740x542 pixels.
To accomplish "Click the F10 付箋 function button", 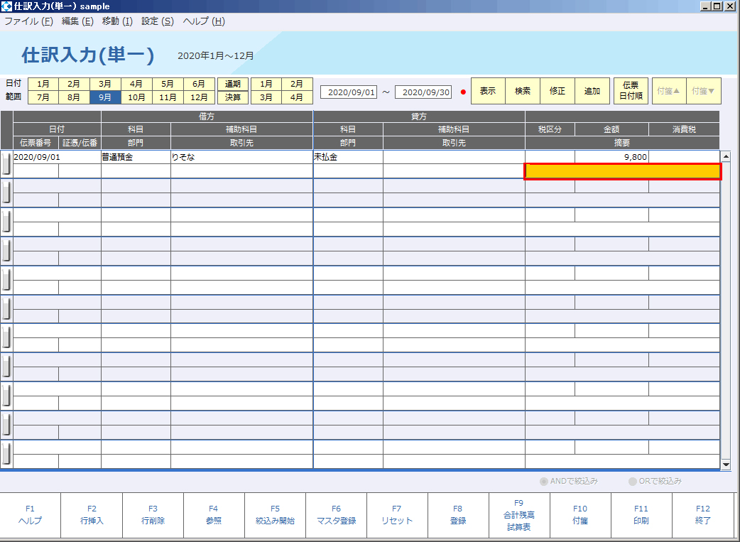I will tap(580, 514).
